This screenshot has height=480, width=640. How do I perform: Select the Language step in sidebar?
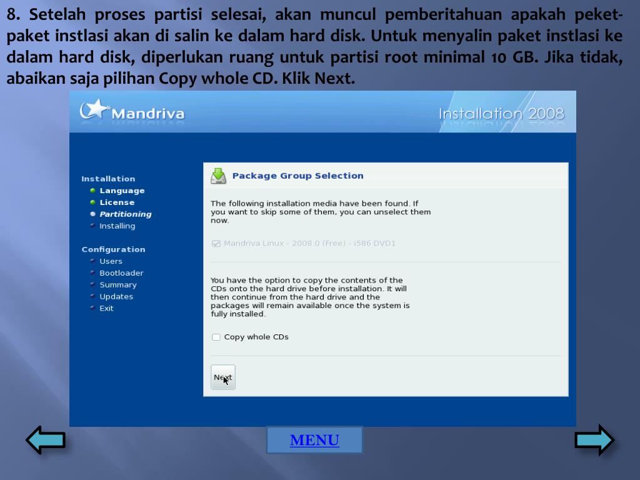(122, 191)
